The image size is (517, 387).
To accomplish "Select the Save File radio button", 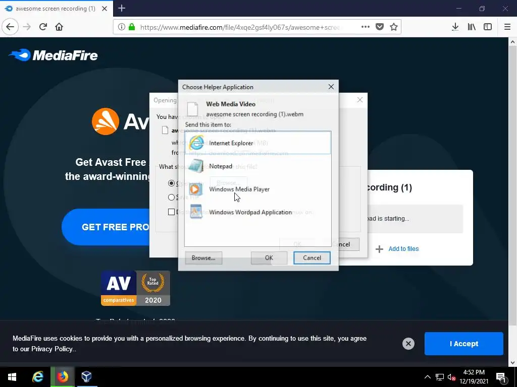I will (x=171, y=197).
